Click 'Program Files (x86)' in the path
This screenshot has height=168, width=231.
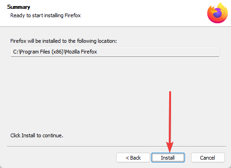click(x=42, y=52)
